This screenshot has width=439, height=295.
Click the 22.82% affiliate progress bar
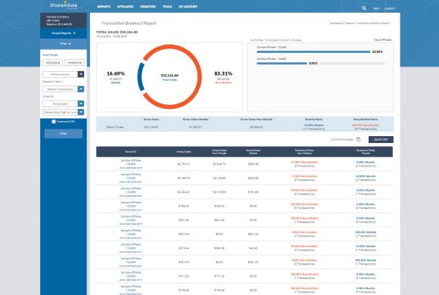click(313, 51)
